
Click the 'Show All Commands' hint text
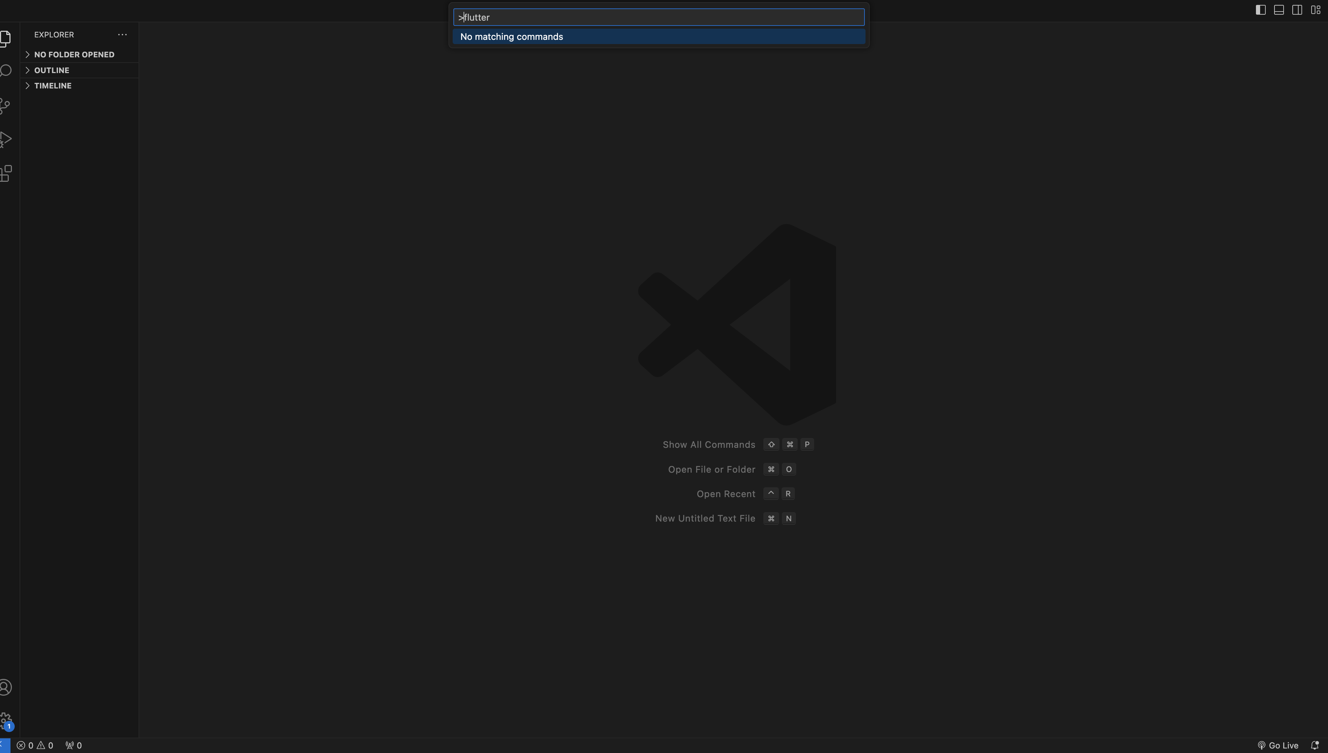pos(709,445)
